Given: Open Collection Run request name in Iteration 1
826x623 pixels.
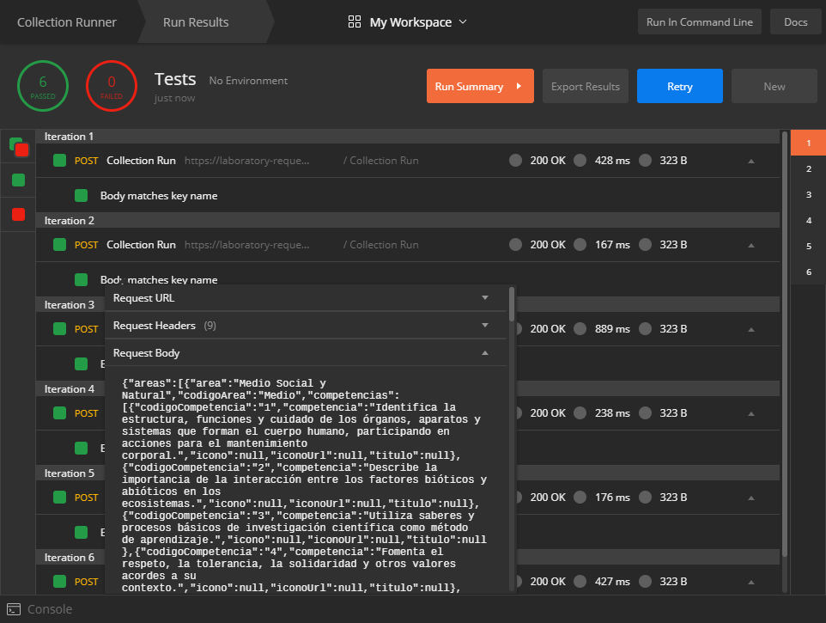Looking at the screenshot, I should click(x=141, y=160).
